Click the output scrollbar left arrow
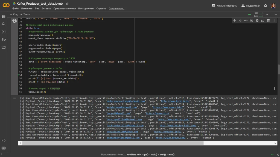 tap(20, 143)
